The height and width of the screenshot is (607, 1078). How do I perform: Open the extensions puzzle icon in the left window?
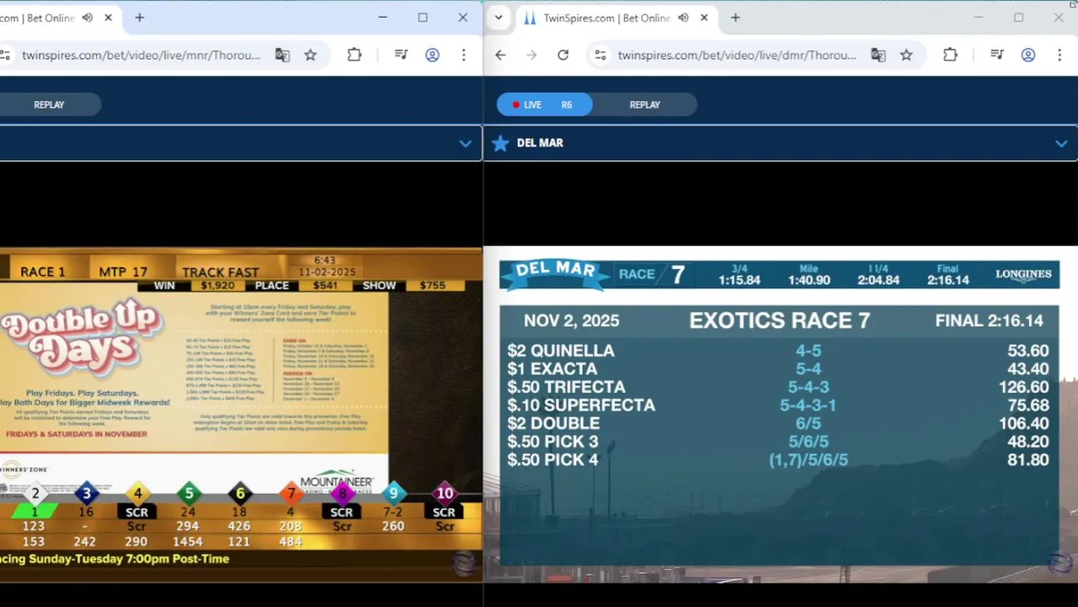point(354,55)
